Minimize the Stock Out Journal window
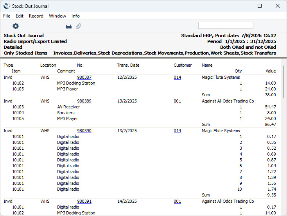 point(242,6)
